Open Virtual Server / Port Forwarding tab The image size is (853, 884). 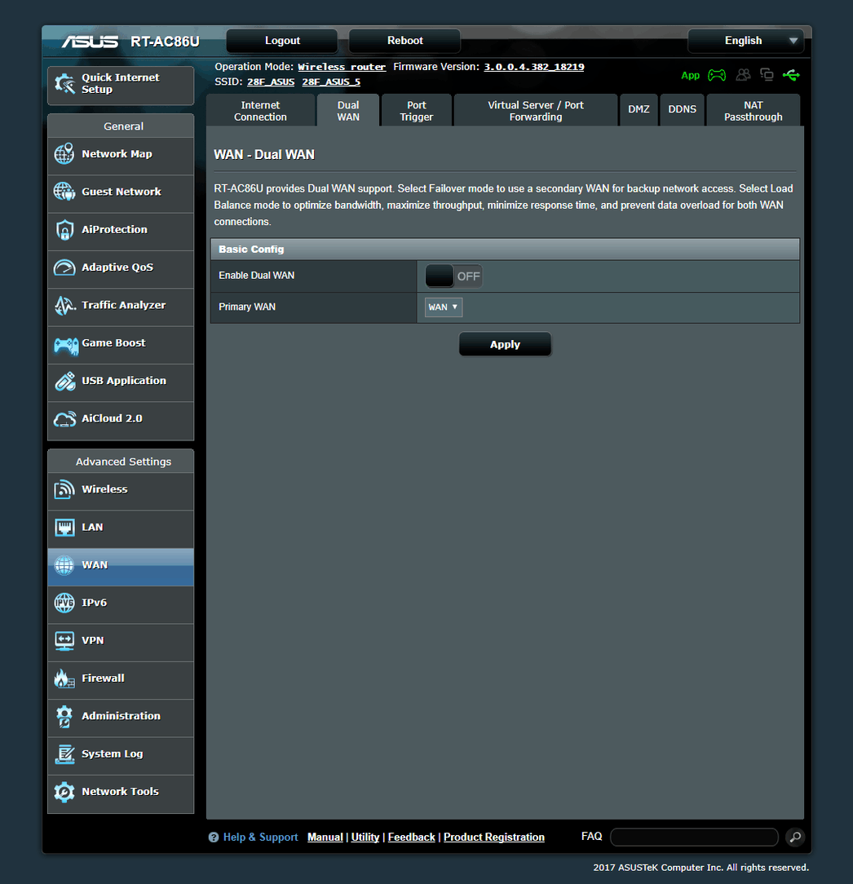pyautogui.click(x=536, y=111)
